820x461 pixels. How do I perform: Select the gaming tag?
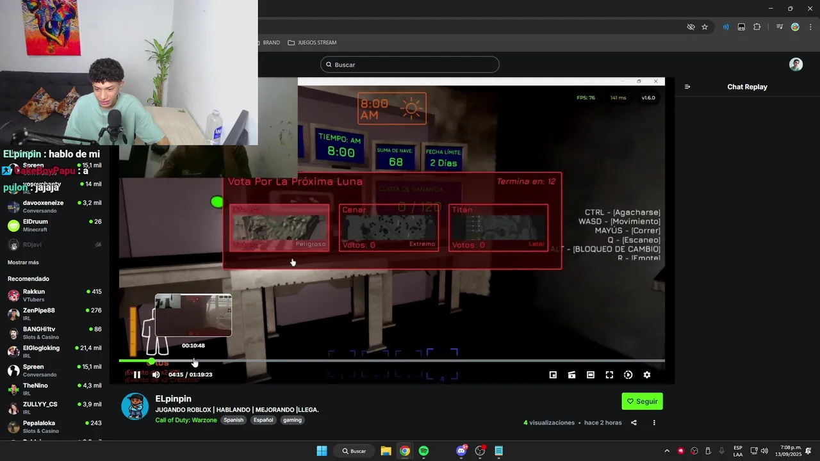tap(292, 420)
